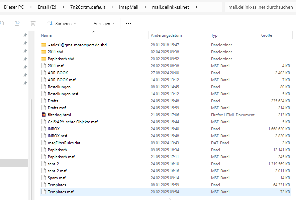
Task: Select the INBOX.msf file
Action: pos(165,136)
